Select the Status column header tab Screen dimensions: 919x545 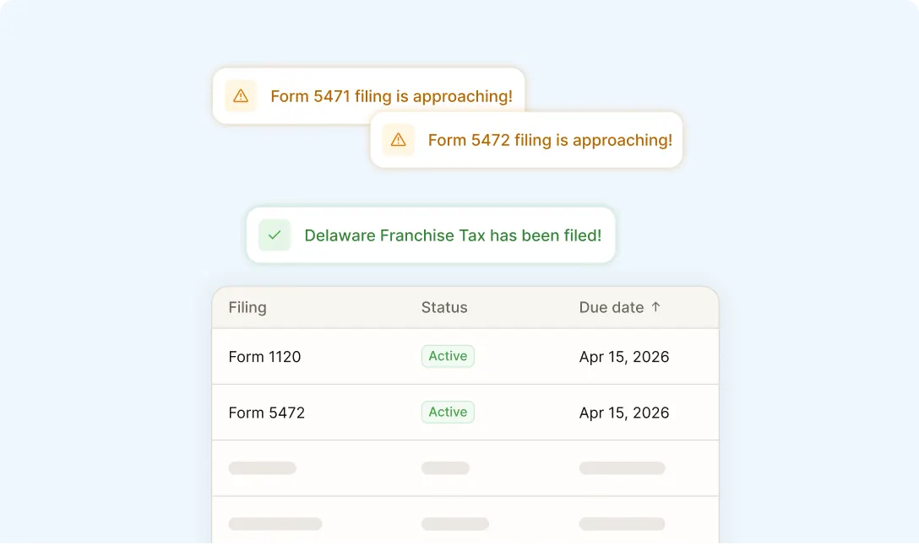pos(444,307)
